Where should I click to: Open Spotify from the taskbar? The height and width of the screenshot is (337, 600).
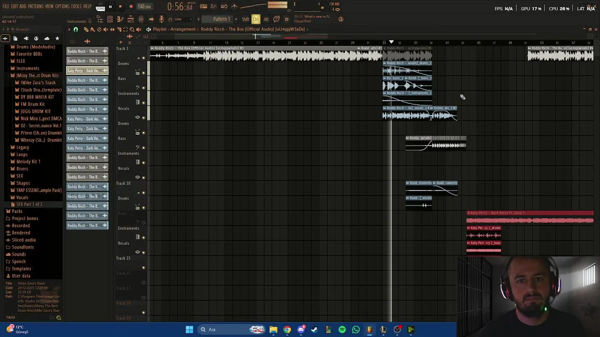[x=342, y=330]
